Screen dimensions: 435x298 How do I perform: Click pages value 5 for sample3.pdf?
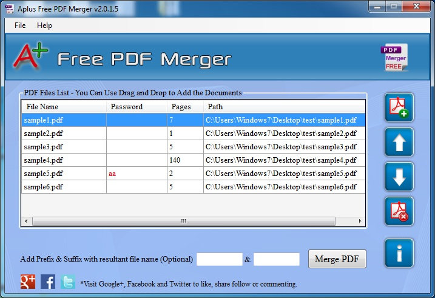point(171,147)
